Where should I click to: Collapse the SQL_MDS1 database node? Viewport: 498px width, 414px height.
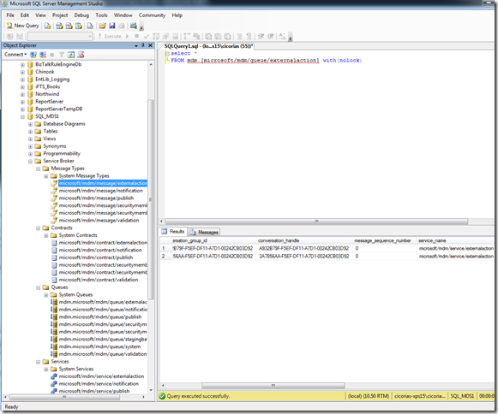pyautogui.click(x=22, y=116)
